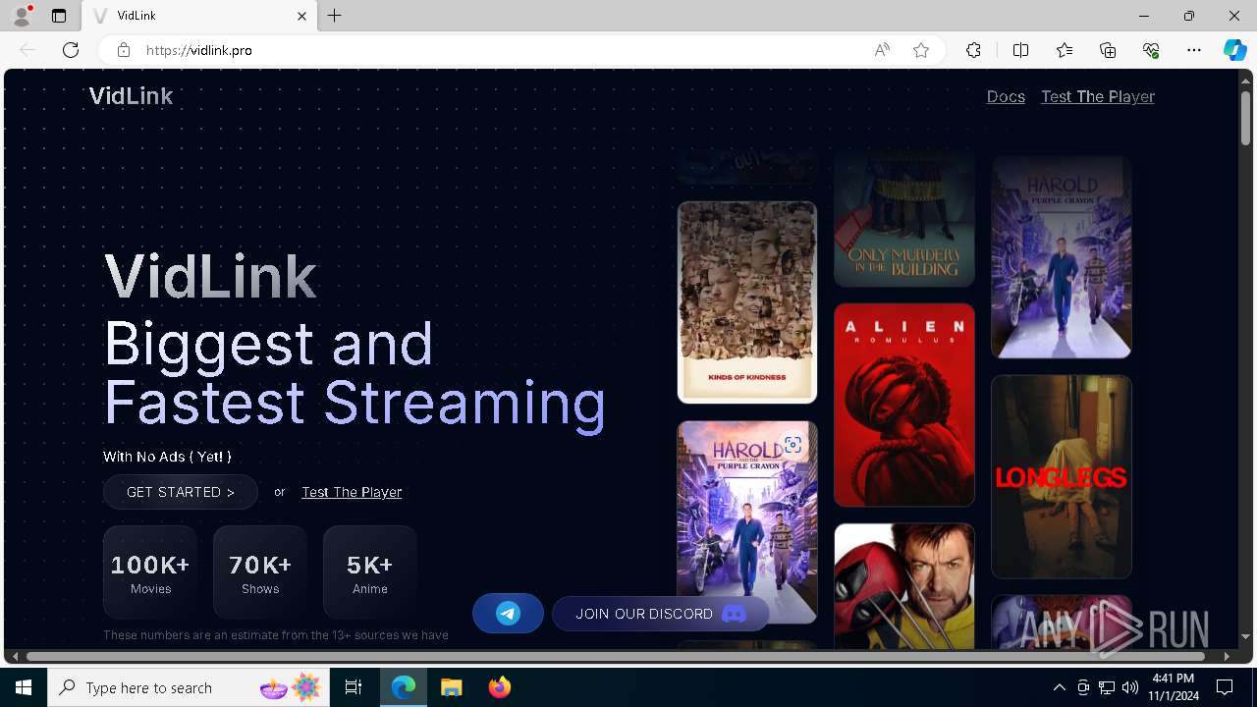
Task: Open Settings and more ellipsis menu
Action: [x=1194, y=50]
